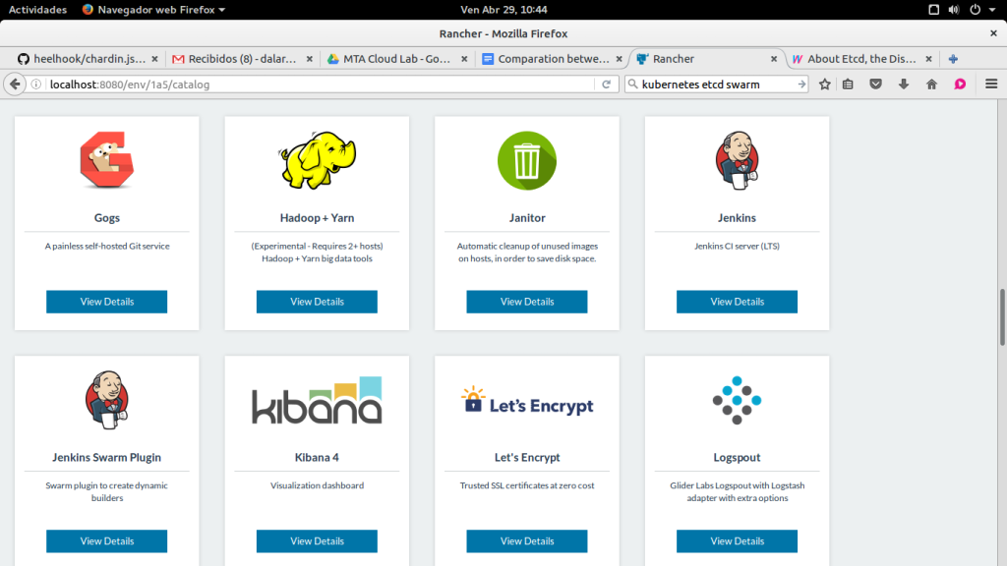The height and width of the screenshot is (566, 1007).
Task: Click the Gogs logo icon
Action: (x=106, y=160)
